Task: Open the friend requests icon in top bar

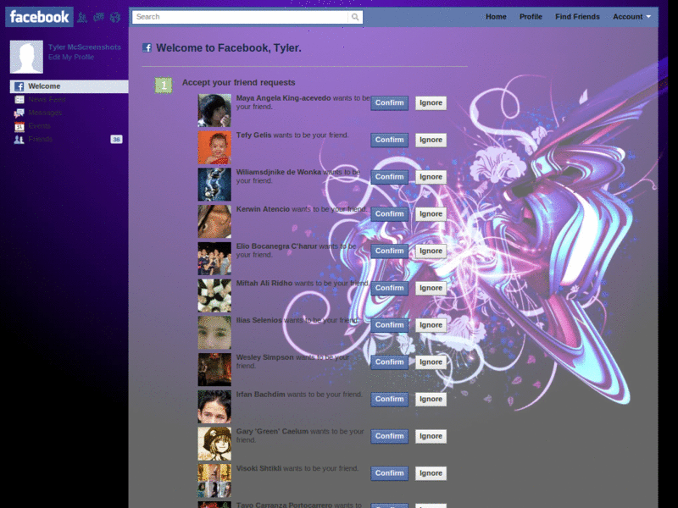Action: click(82, 17)
